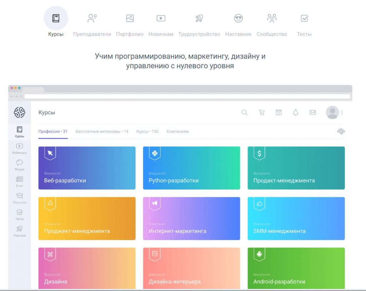
Task: Open the shopping cart
Action: (x=262, y=112)
